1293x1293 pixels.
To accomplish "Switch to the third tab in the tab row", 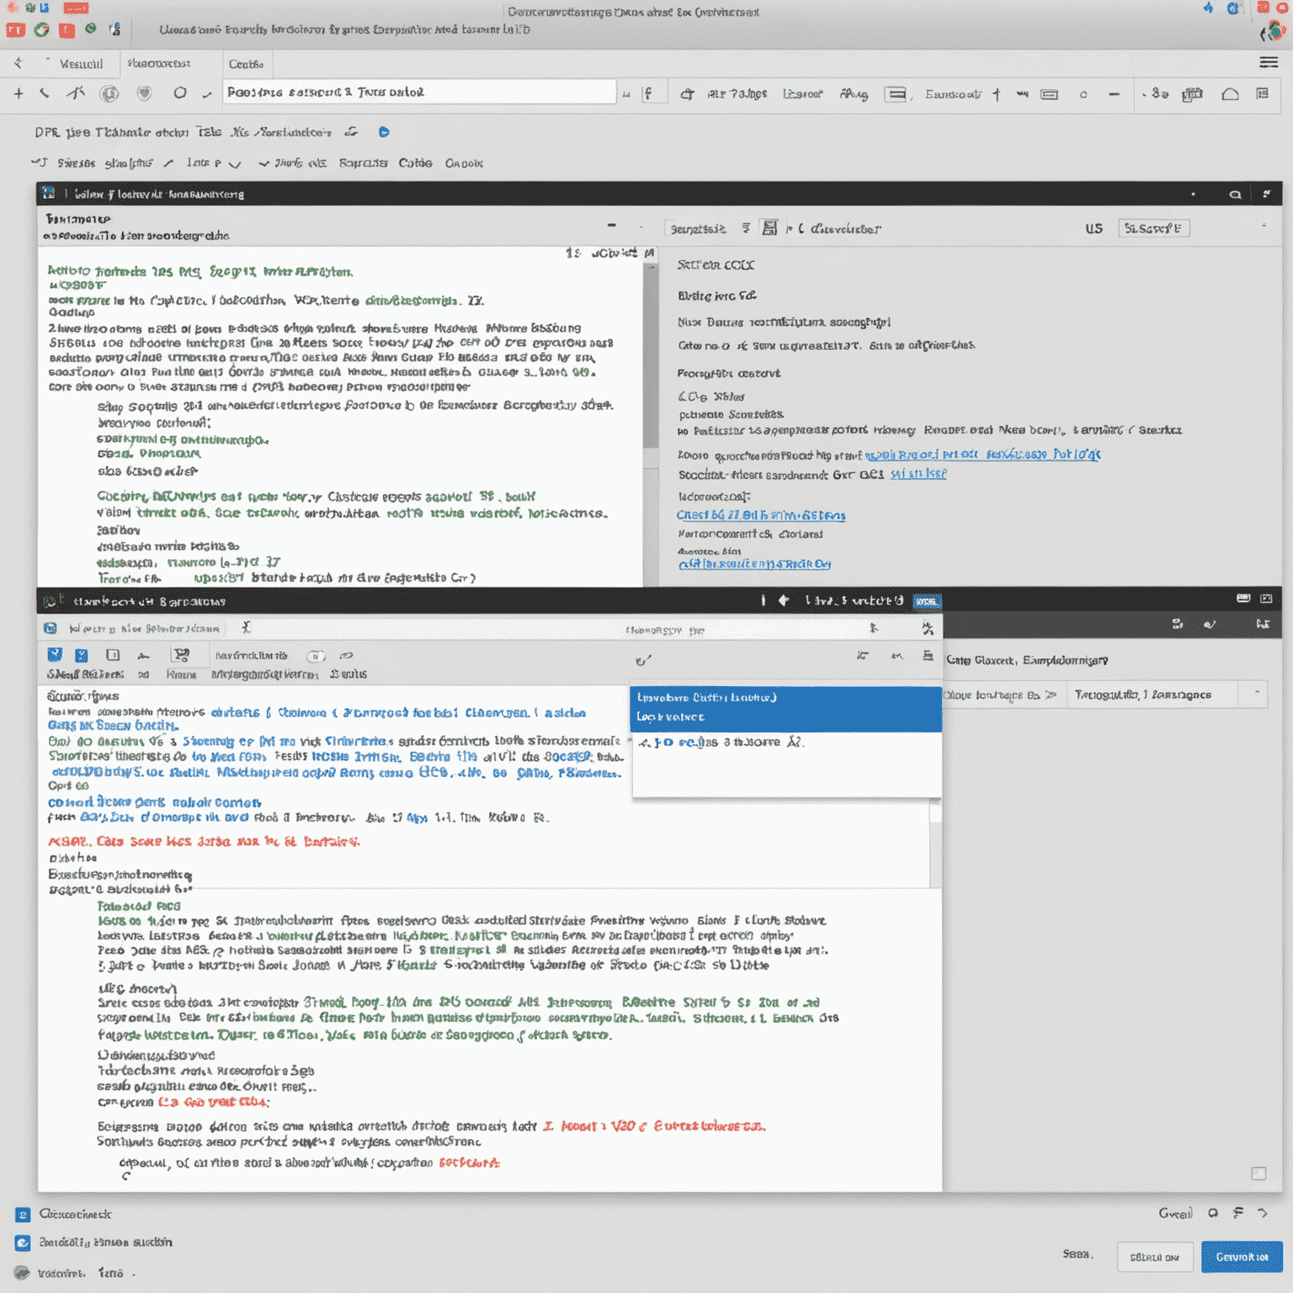I will [246, 65].
